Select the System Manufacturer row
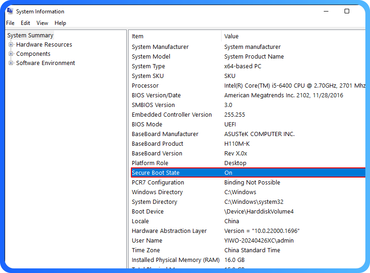Viewport: 370px width, 273px height. coord(248,47)
